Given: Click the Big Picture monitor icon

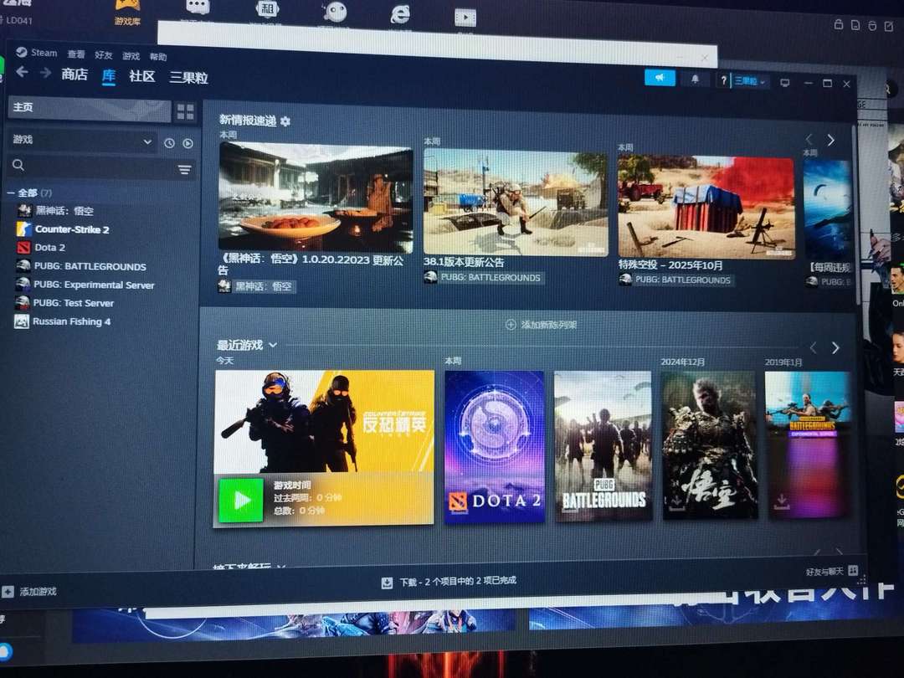Looking at the screenshot, I should tap(784, 82).
